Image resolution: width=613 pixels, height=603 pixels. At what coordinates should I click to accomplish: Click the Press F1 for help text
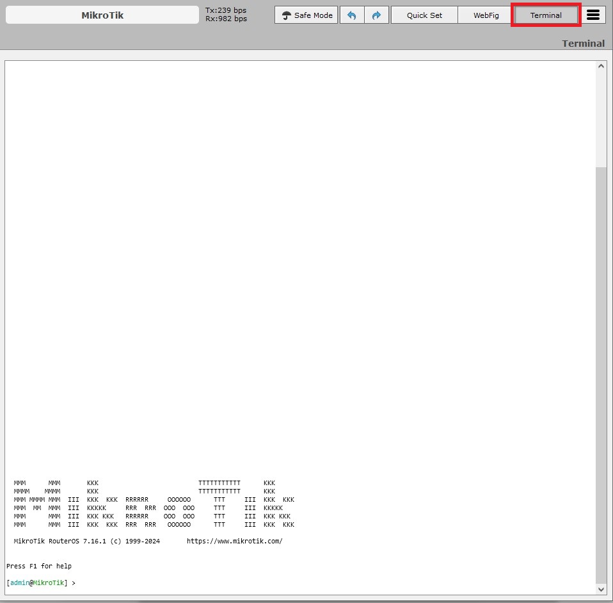point(39,566)
